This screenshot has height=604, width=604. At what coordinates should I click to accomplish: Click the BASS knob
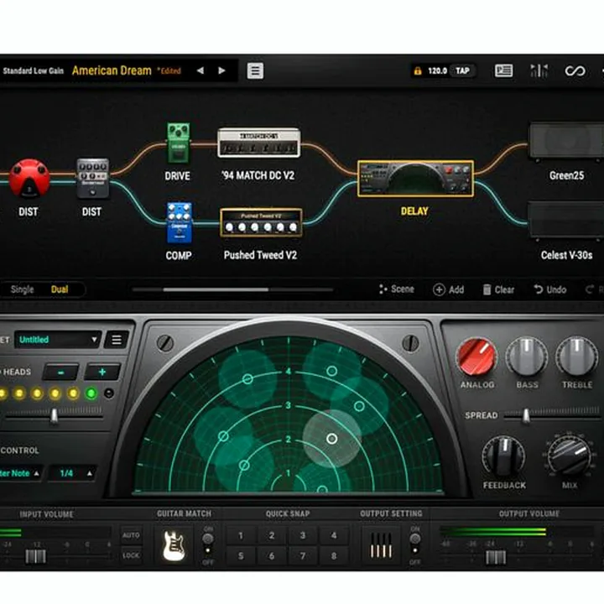tap(527, 357)
